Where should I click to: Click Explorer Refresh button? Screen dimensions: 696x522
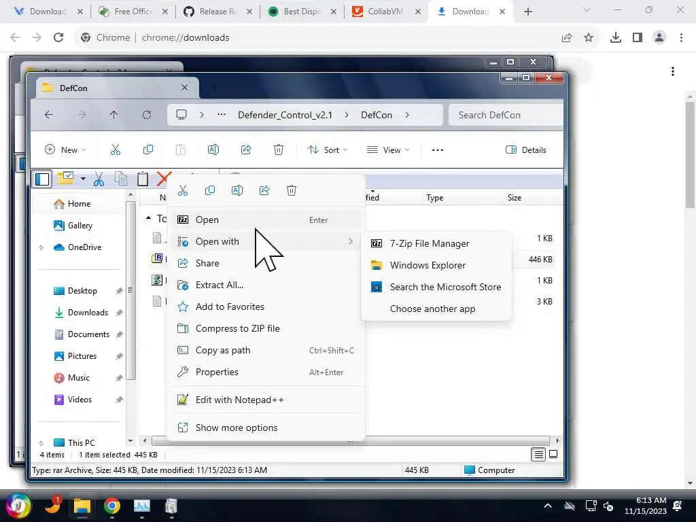coord(147,115)
